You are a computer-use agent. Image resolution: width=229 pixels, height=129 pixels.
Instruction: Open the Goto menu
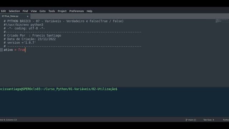point(42,11)
